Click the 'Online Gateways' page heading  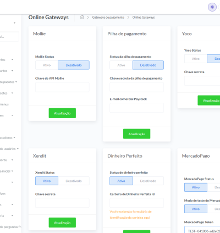[x=48, y=18]
